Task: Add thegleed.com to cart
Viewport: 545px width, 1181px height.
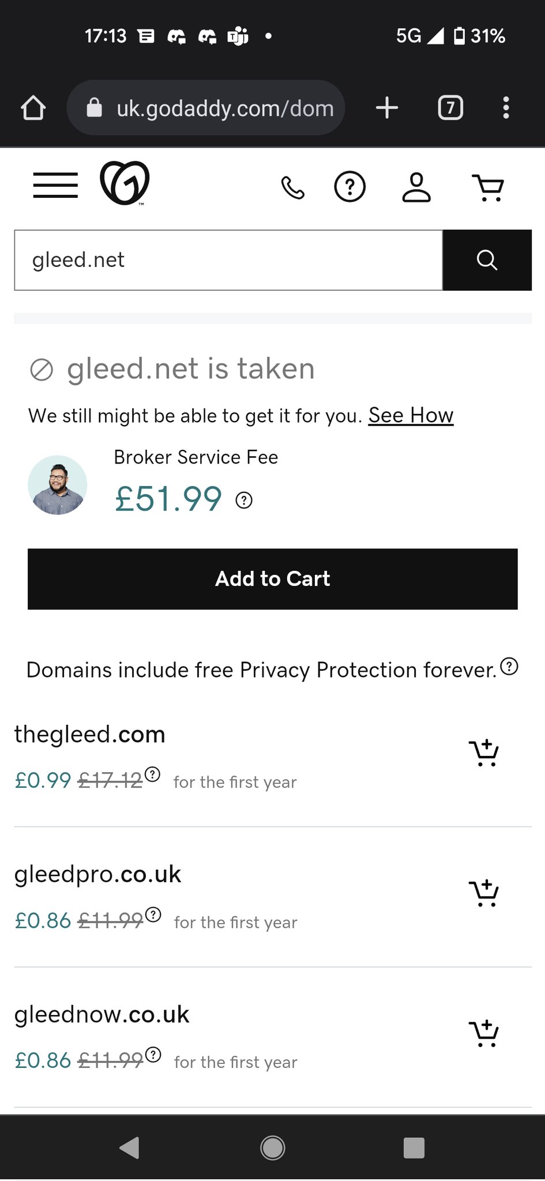Action: [x=484, y=753]
